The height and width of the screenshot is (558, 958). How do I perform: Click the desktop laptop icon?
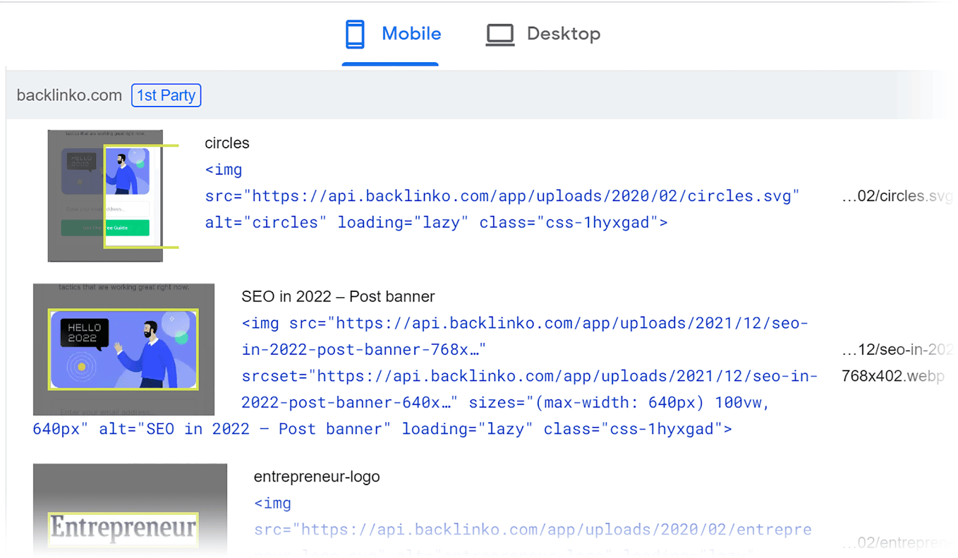click(499, 35)
